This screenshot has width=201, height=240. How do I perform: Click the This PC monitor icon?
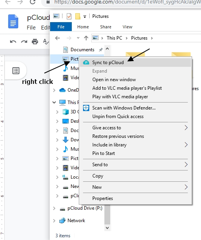tap(62, 103)
